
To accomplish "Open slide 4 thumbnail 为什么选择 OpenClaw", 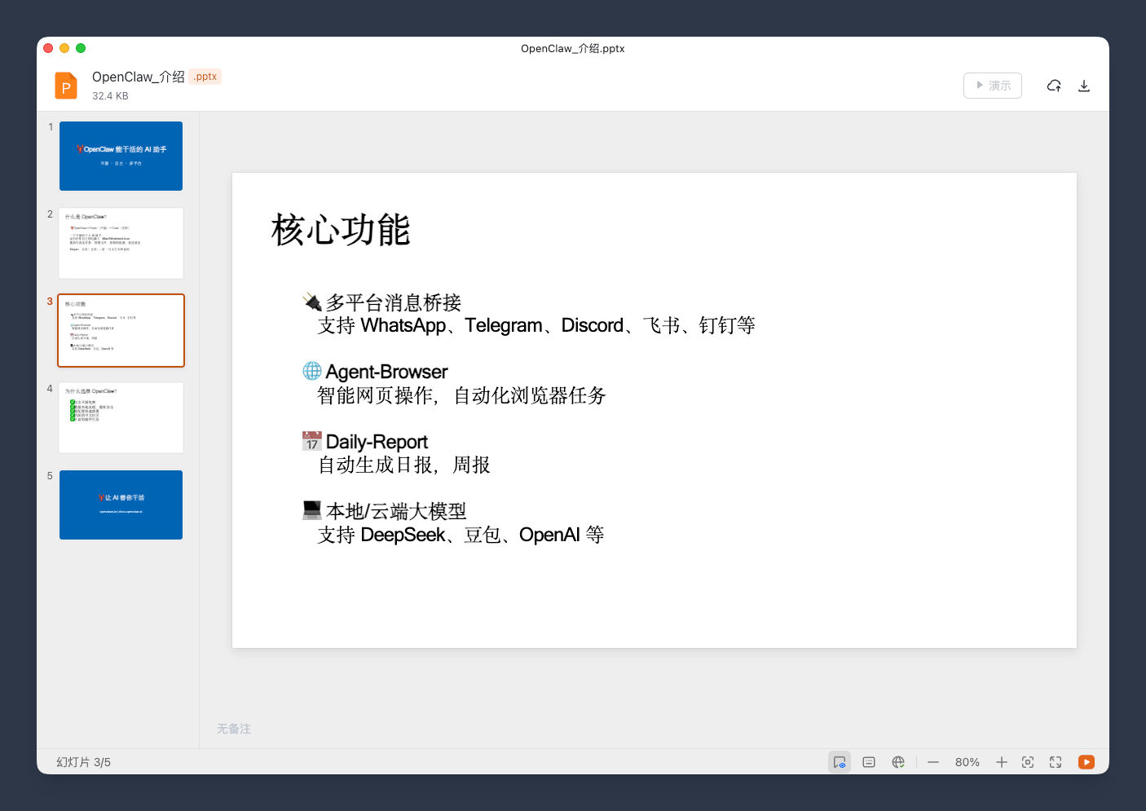I will click(x=121, y=417).
